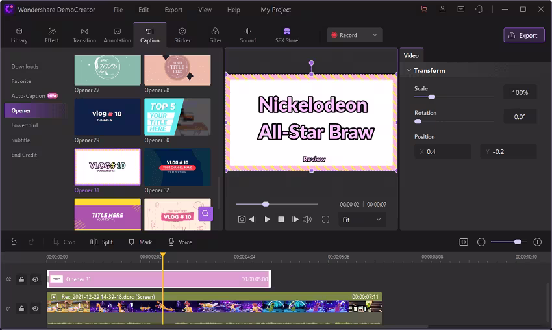Open the Annotation panel
This screenshot has width=552, height=330.
[118, 35]
